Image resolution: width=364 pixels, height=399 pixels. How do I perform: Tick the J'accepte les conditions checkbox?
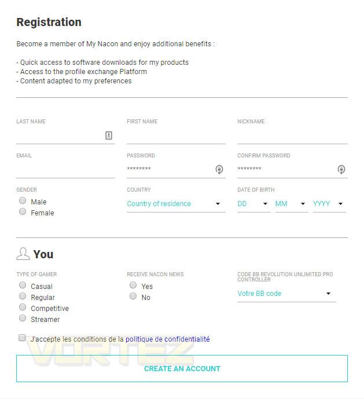click(x=22, y=338)
